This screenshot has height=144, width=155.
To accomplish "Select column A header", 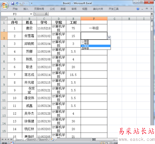I will click(x=15, y=19).
